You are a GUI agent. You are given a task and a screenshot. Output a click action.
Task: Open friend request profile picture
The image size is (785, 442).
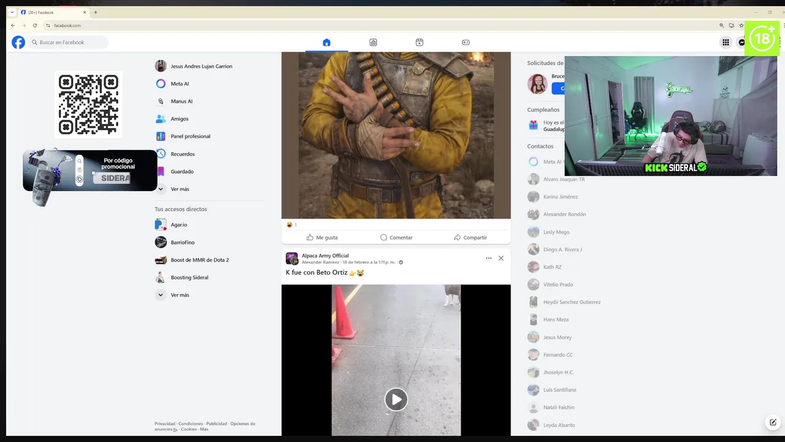(x=537, y=84)
